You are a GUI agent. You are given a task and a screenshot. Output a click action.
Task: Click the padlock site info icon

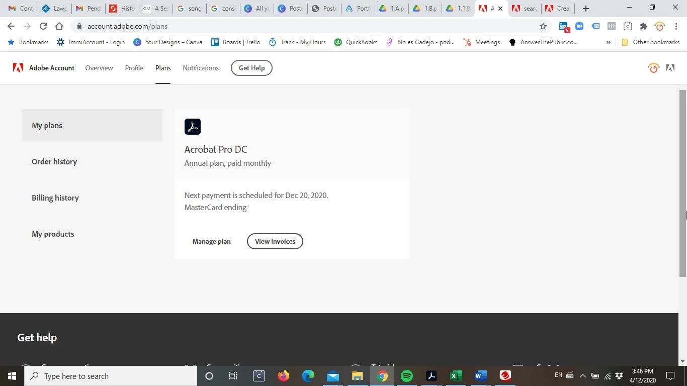(79, 26)
